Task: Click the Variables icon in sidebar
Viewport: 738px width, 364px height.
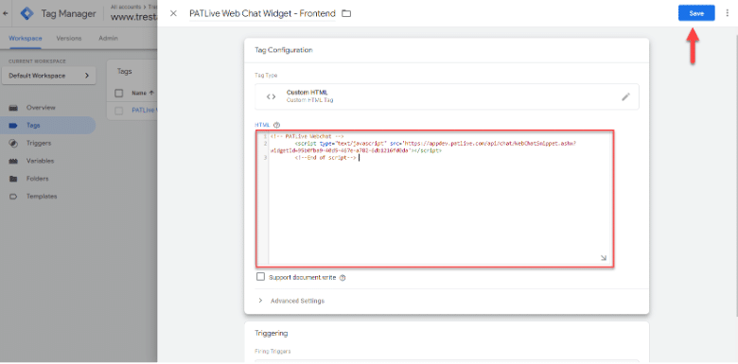Action: click(13, 161)
